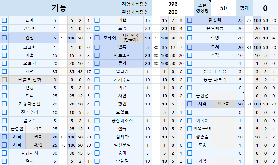The image size is (278, 165).
Task: Click the 직업기능점수 value 396
Action: point(173,4)
